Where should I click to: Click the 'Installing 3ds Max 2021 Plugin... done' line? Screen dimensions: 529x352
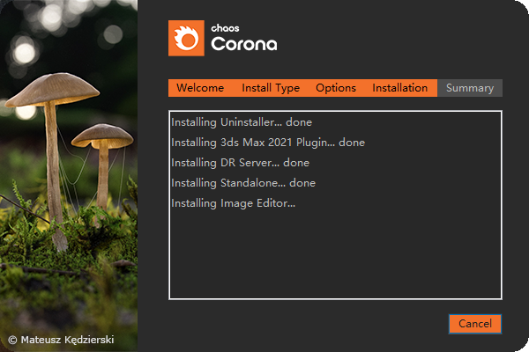point(268,143)
